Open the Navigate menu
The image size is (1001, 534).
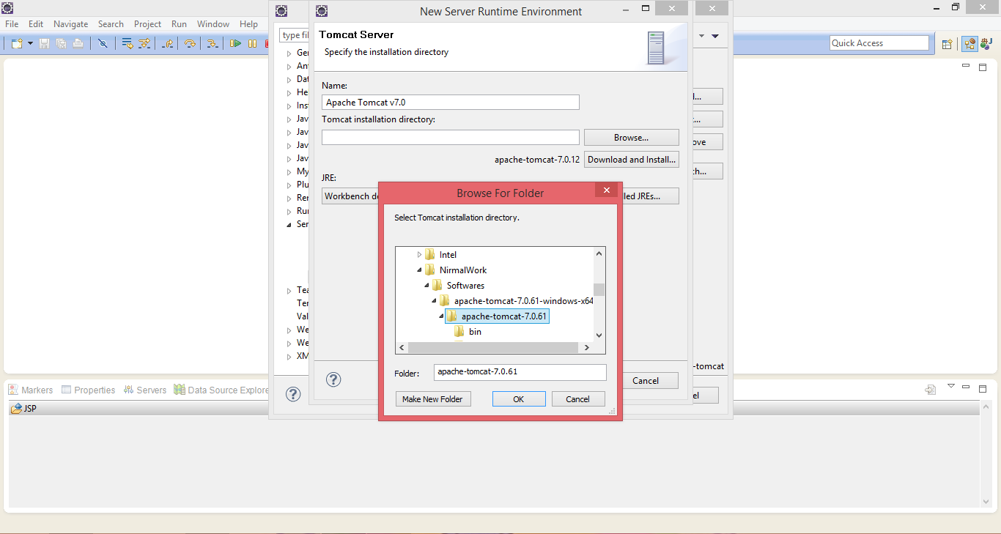tap(70, 24)
